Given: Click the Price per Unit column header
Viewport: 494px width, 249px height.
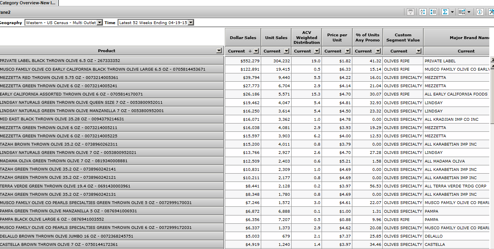Looking at the screenshot, I should coord(337,37).
